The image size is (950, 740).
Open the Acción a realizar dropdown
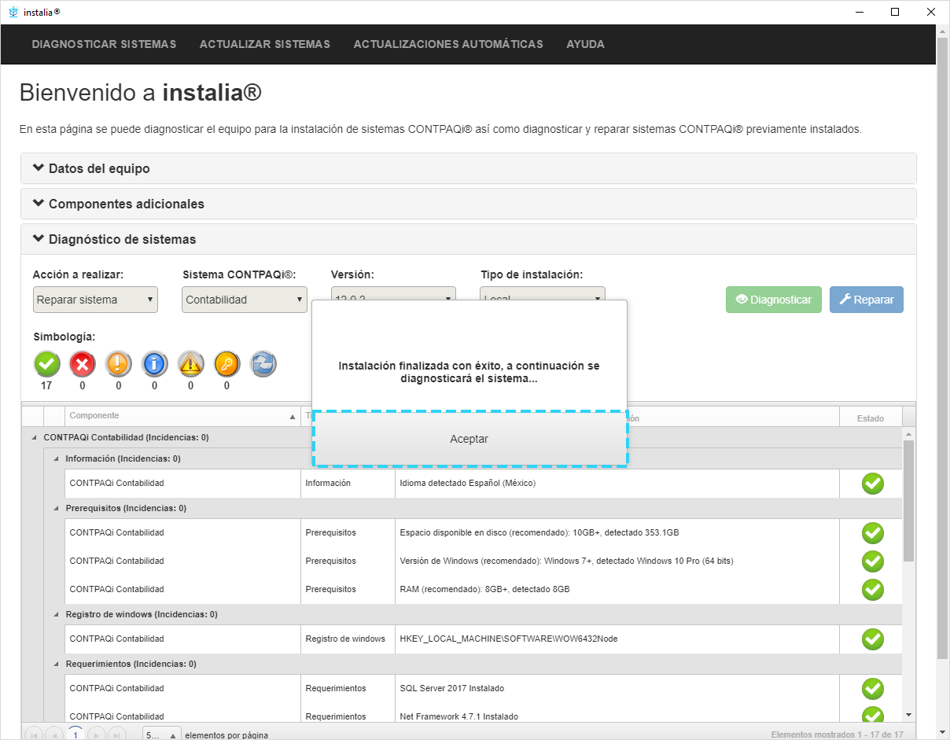tap(95, 300)
